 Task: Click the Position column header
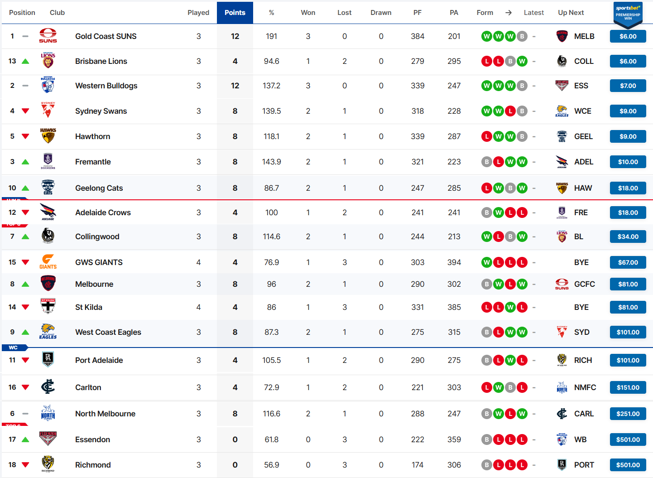[x=22, y=13]
